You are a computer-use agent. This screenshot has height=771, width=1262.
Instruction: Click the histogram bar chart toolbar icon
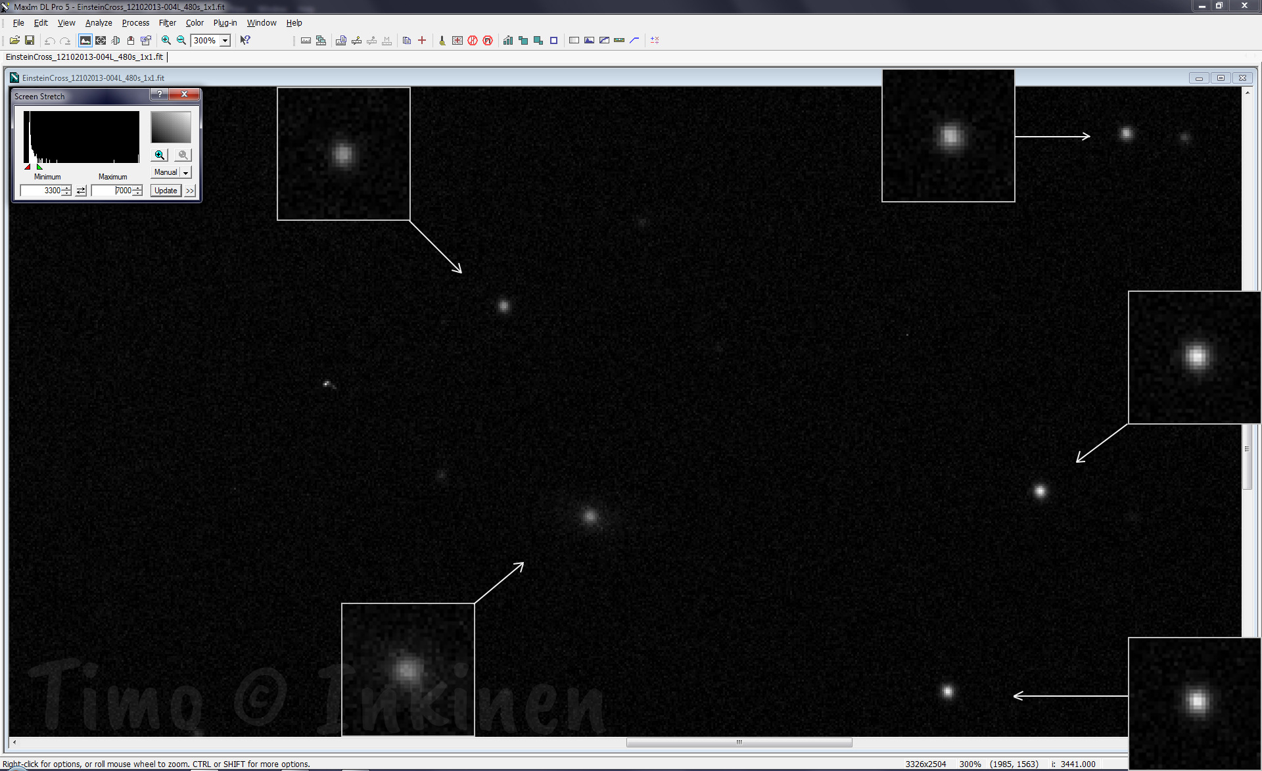tap(508, 41)
